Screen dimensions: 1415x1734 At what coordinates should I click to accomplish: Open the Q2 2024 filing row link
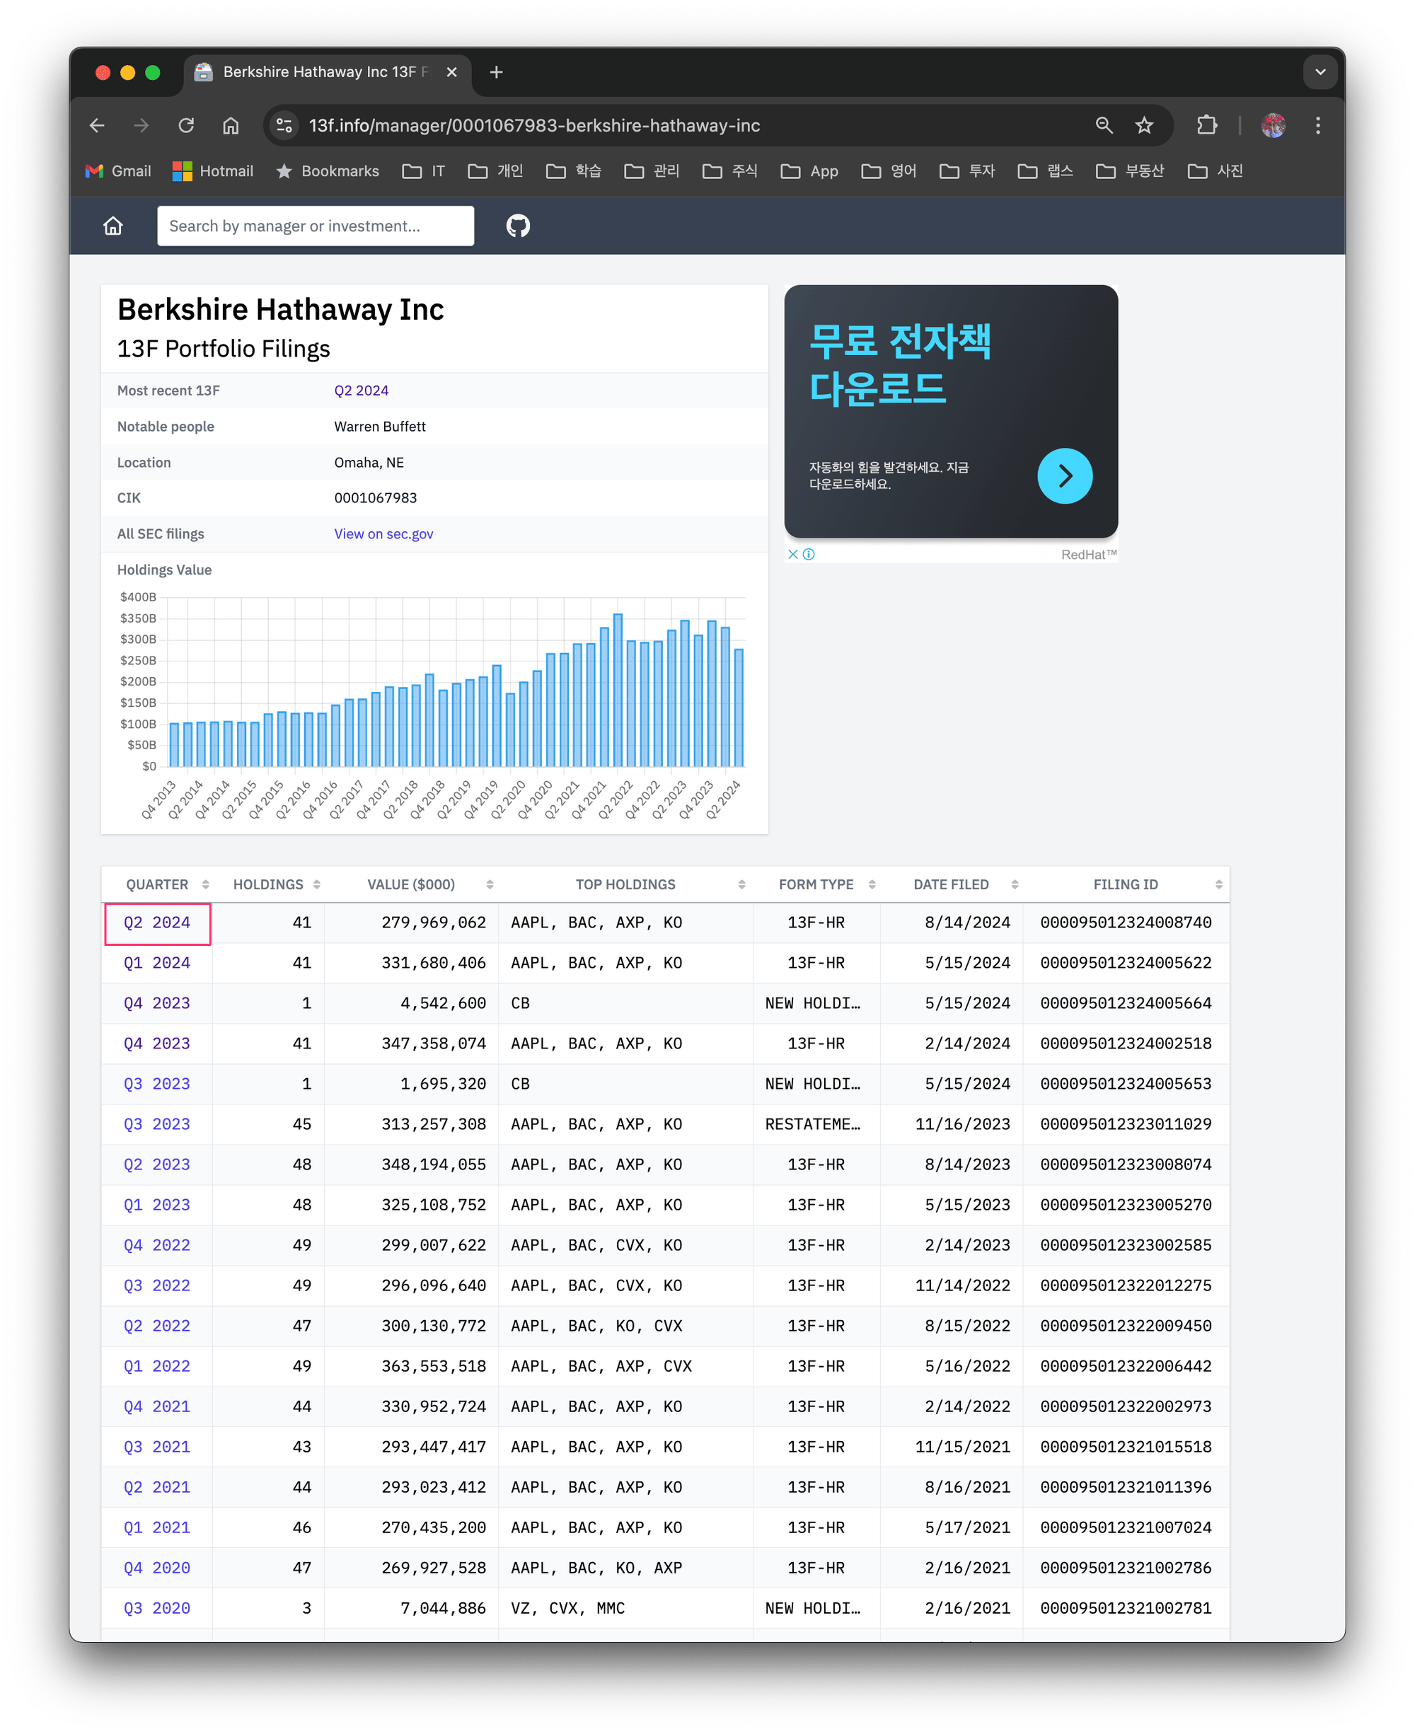point(156,923)
